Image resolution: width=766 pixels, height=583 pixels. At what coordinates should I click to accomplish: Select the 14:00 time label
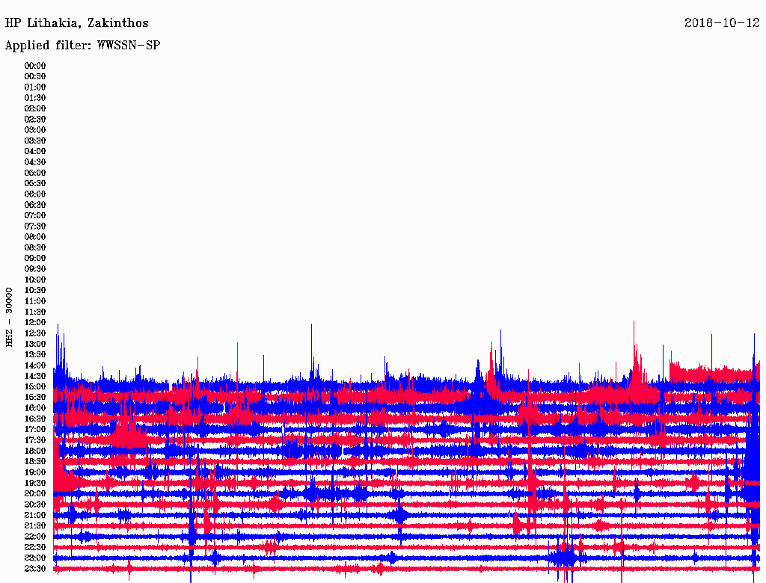coord(35,365)
